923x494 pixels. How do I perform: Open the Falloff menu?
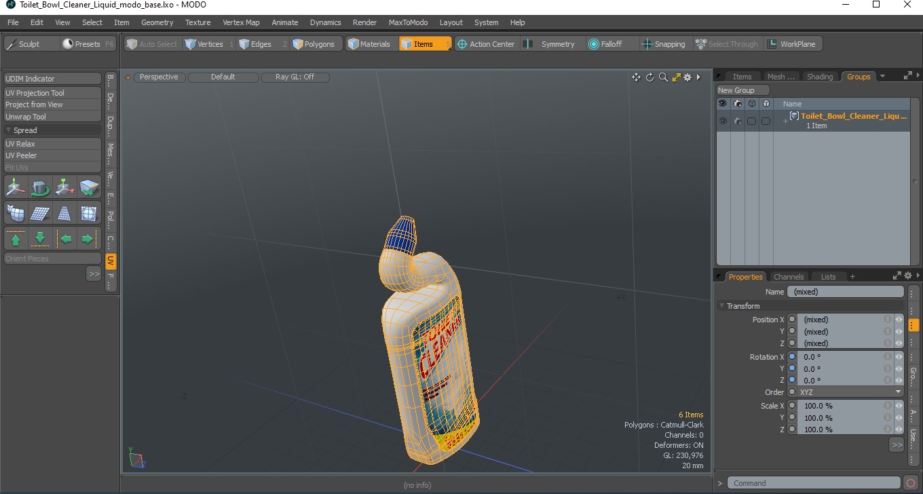coord(611,44)
